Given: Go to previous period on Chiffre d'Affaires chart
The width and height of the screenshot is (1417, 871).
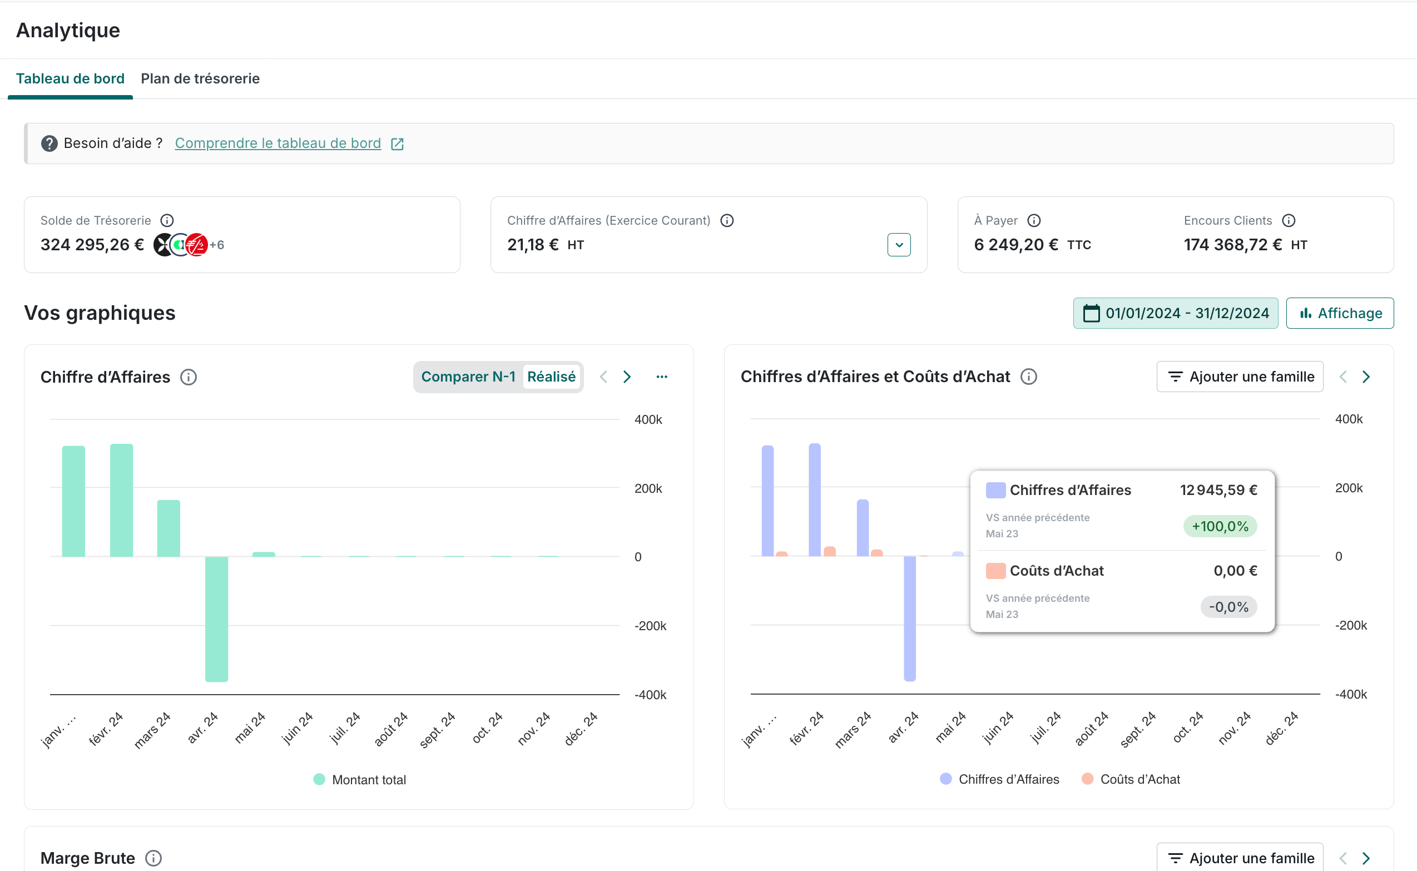Looking at the screenshot, I should click(603, 377).
